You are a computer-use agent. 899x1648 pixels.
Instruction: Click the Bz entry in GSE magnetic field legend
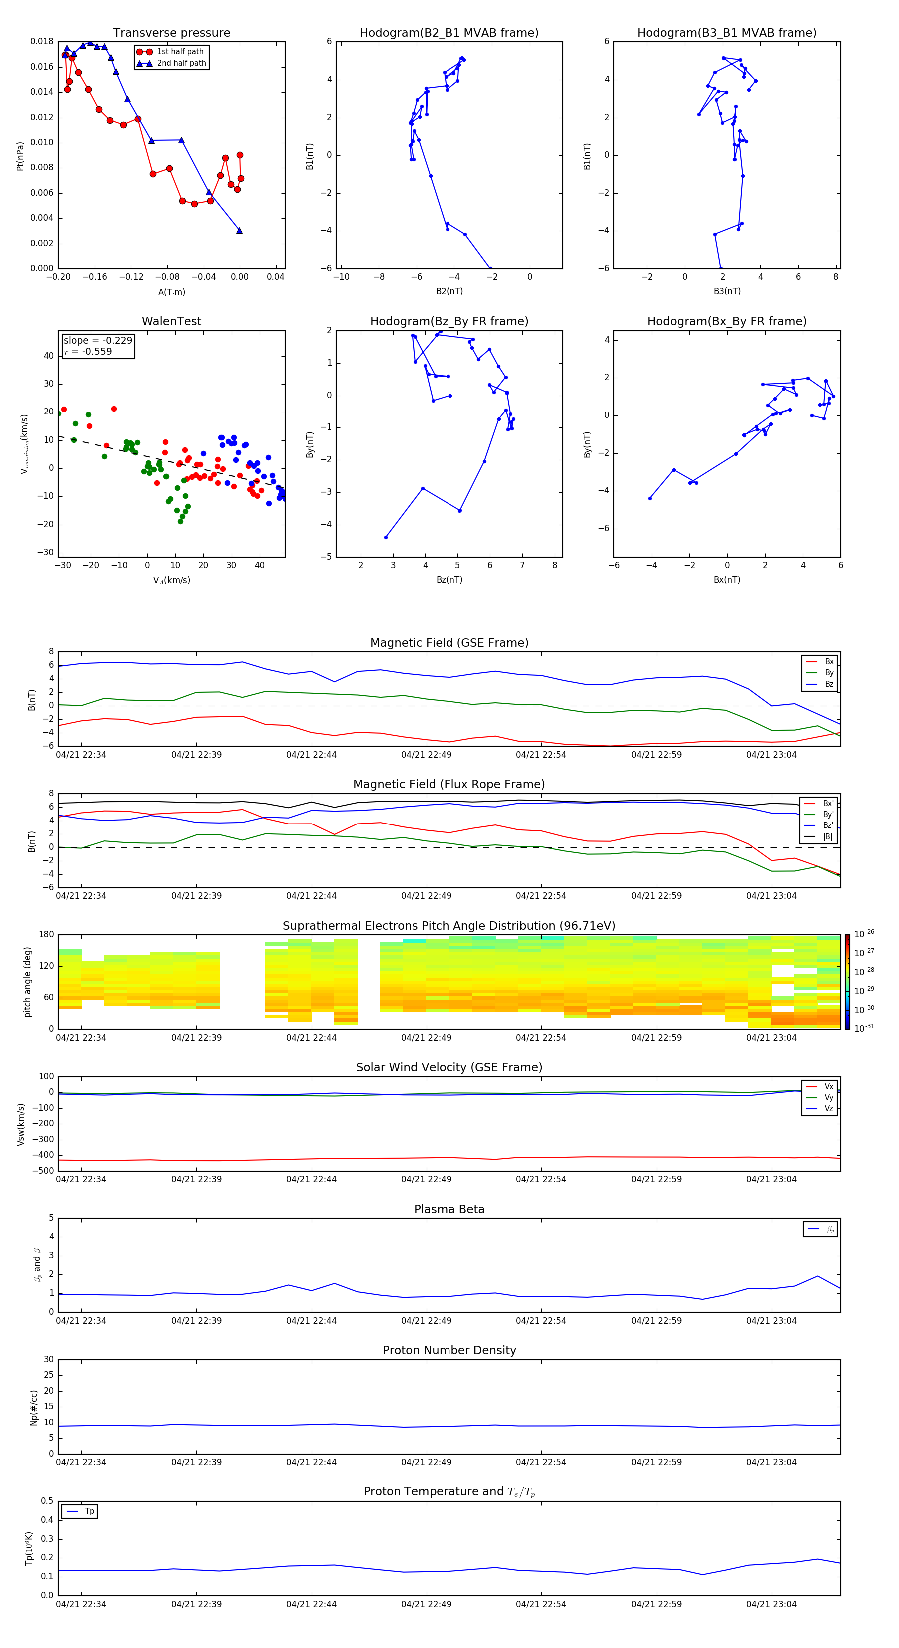(820, 684)
